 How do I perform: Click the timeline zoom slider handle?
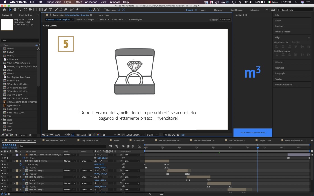150,194
